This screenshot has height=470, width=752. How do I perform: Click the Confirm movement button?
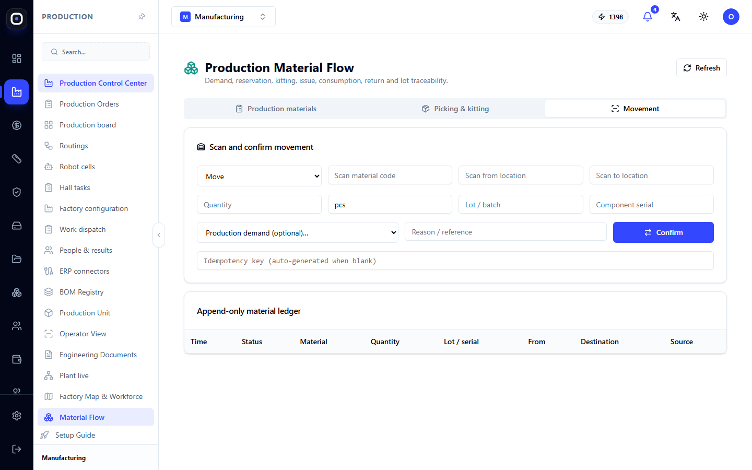tap(663, 232)
